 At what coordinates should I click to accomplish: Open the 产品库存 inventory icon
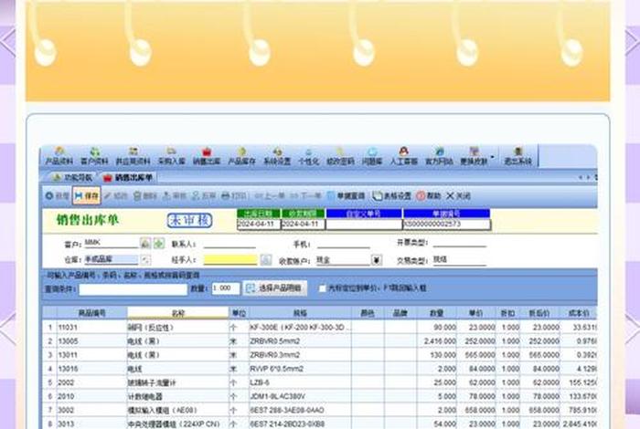tap(241, 155)
